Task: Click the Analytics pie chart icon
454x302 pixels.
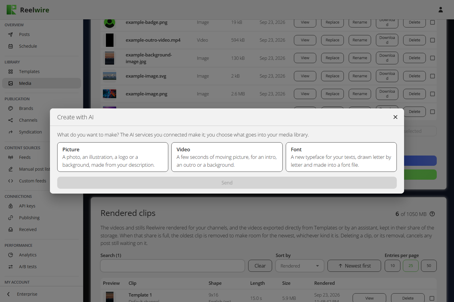Action: [x=11, y=255]
